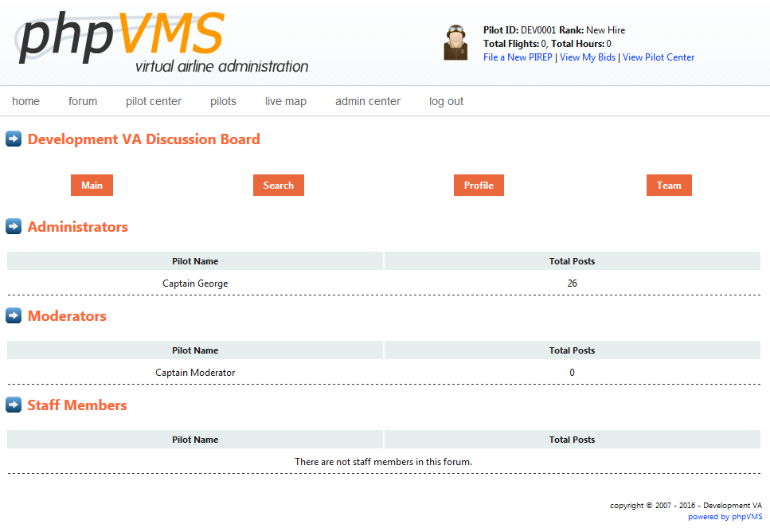Click Captain Moderator's total posts value 0
The height and width of the screenshot is (528, 770).
click(572, 372)
